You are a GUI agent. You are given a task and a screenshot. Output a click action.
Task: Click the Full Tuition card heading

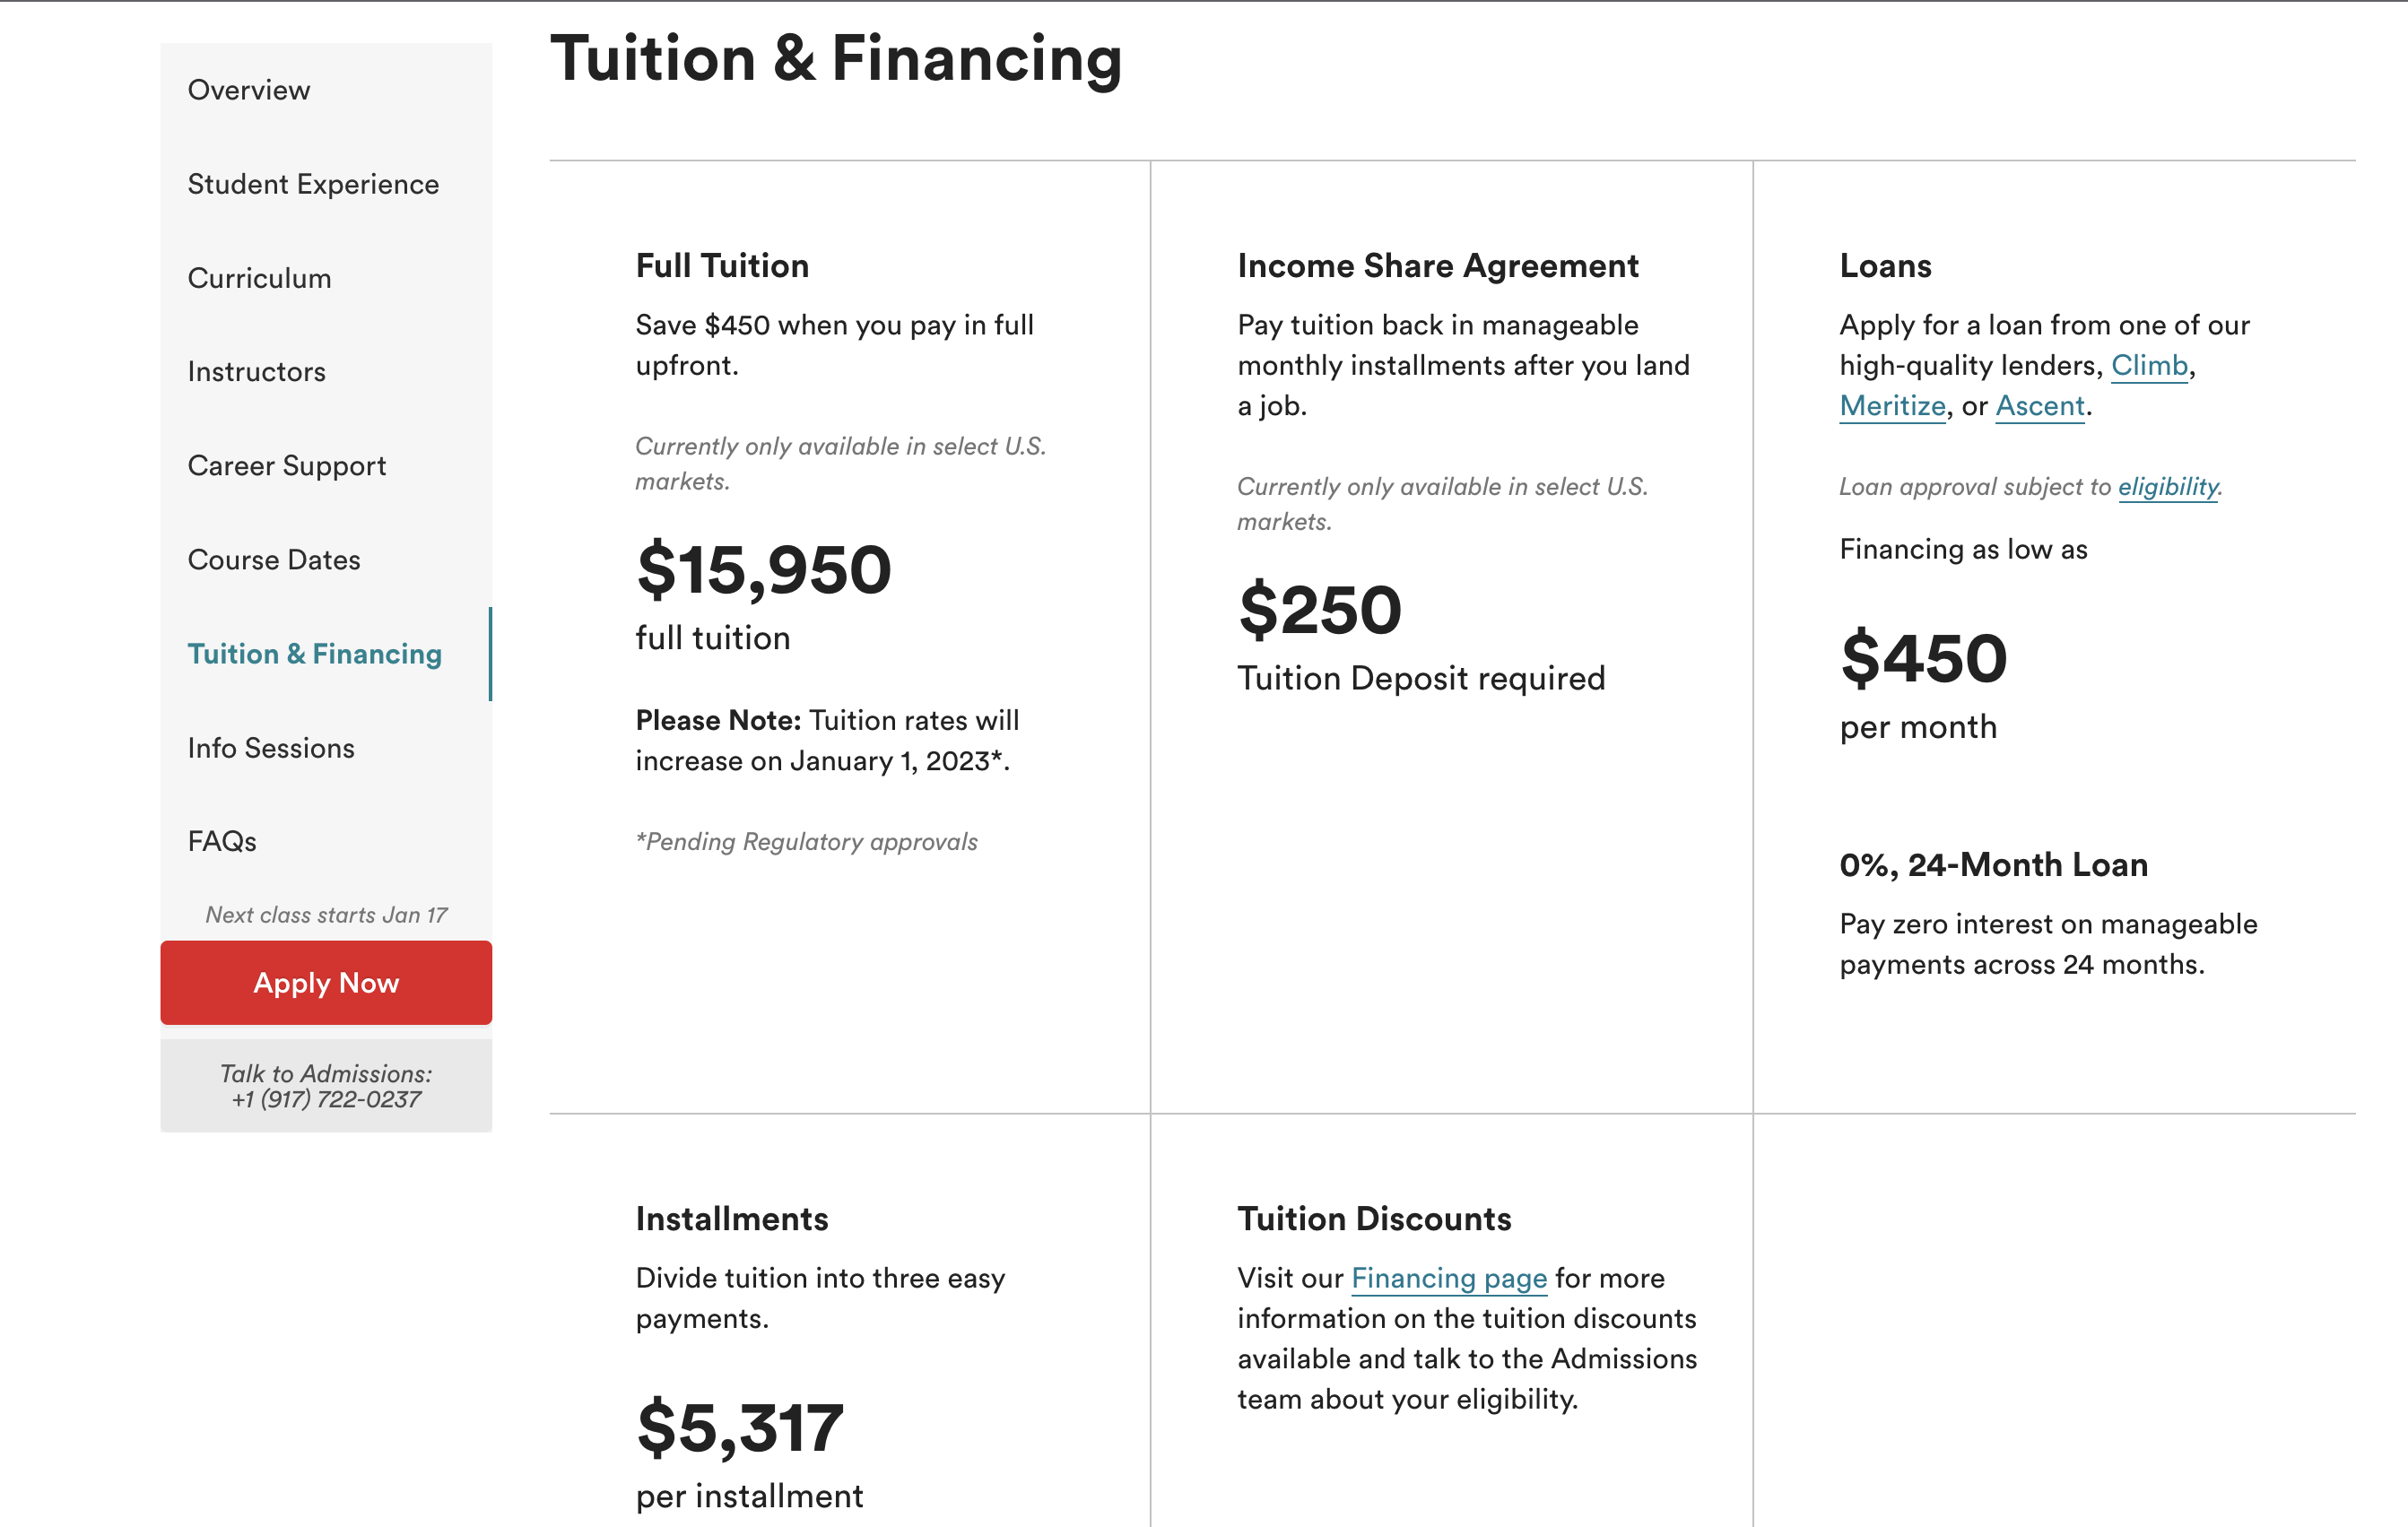pos(722,266)
